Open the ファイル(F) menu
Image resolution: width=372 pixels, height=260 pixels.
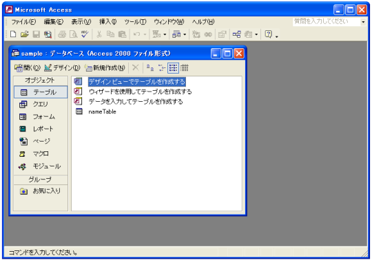23,22
